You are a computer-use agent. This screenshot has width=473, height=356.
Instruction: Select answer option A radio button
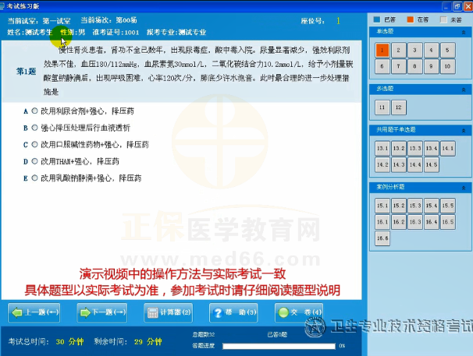click(x=34, y=111)
